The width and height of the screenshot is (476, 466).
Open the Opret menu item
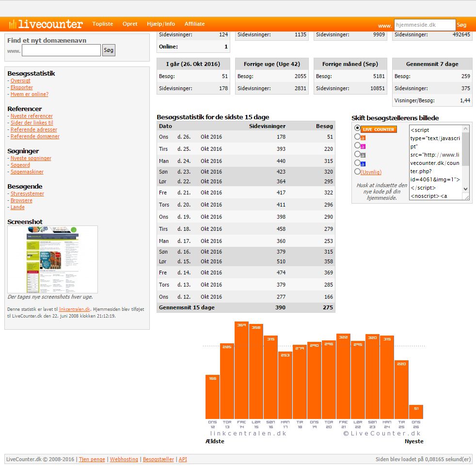[x=130, y=24]
